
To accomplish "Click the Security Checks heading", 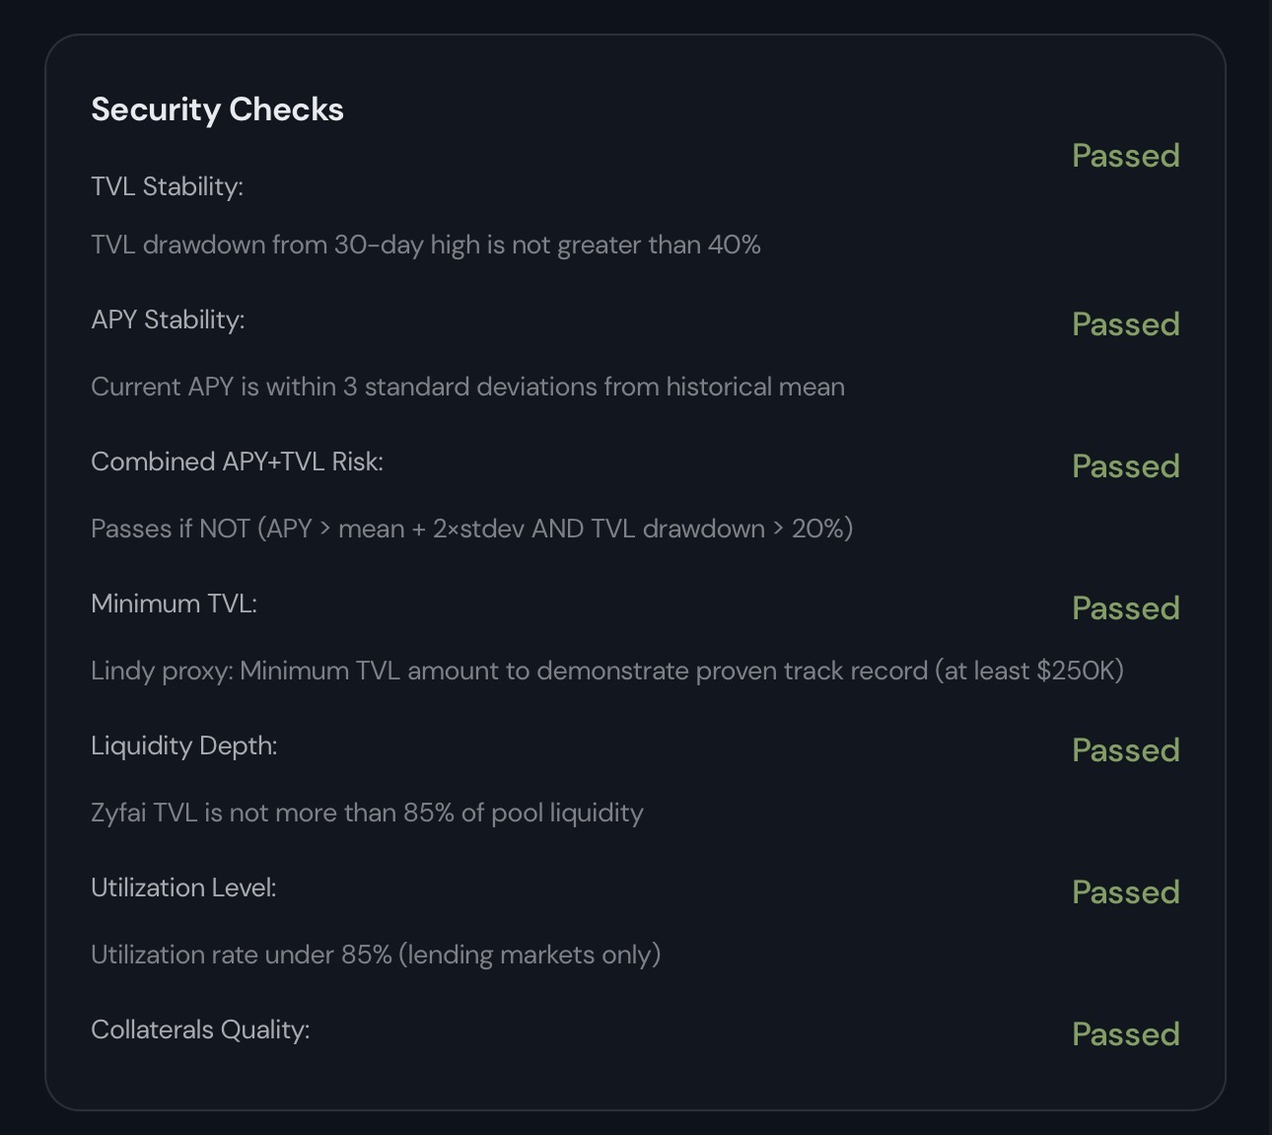I will [x=217, y=109].
